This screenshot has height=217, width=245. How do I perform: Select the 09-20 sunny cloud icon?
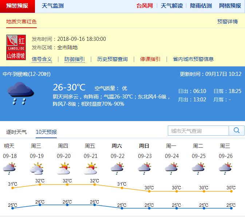pyautogui.click(x=63, y=168)
